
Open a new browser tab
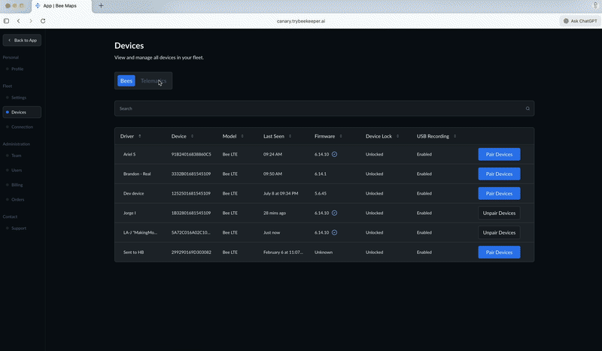pyautogui.click(x=102, y=6)
